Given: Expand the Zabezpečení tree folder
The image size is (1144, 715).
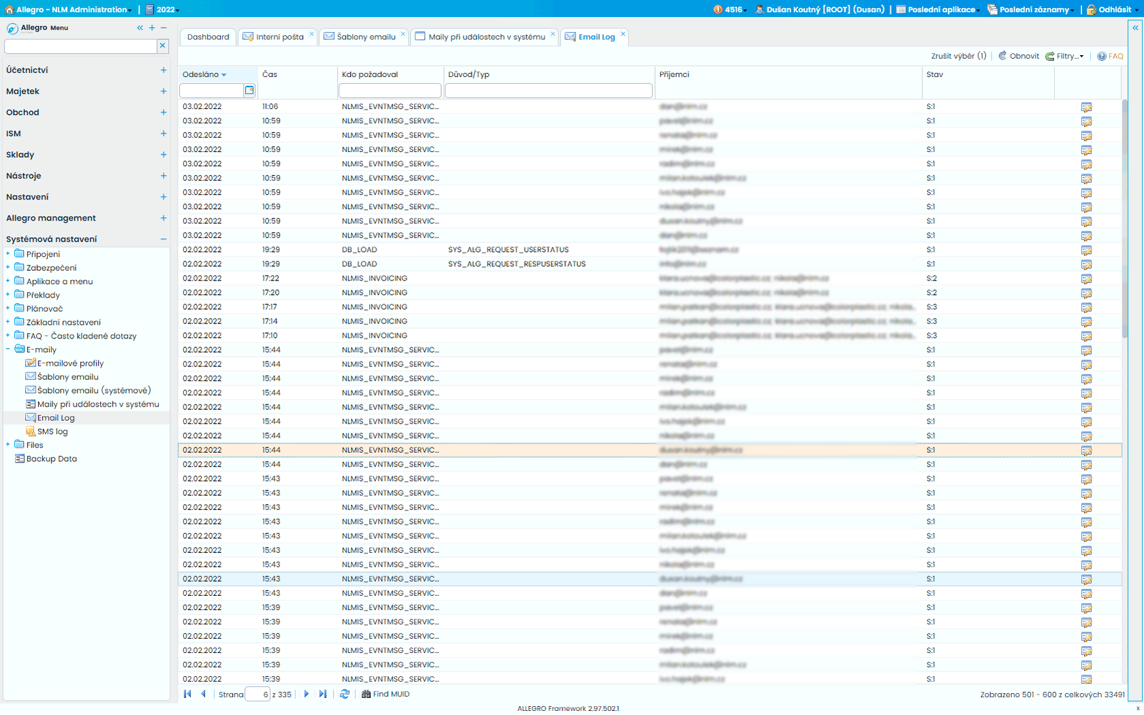Looking at the screenshot, I should point(8,268).
